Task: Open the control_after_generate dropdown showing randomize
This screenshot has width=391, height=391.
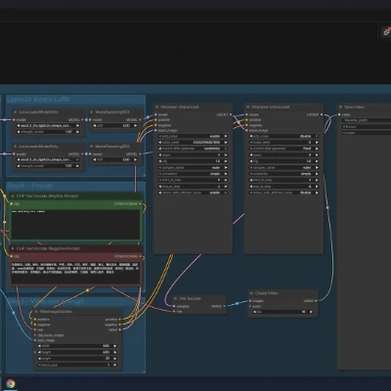Action: pyautogui.click(x=193, y=149)
